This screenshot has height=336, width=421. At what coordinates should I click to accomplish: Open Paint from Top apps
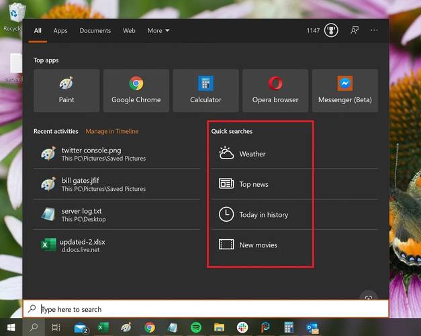66,90
